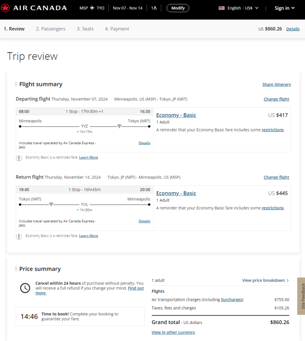
Task: Click the info alert icon under departing flight
Action: tap(19, 158)
